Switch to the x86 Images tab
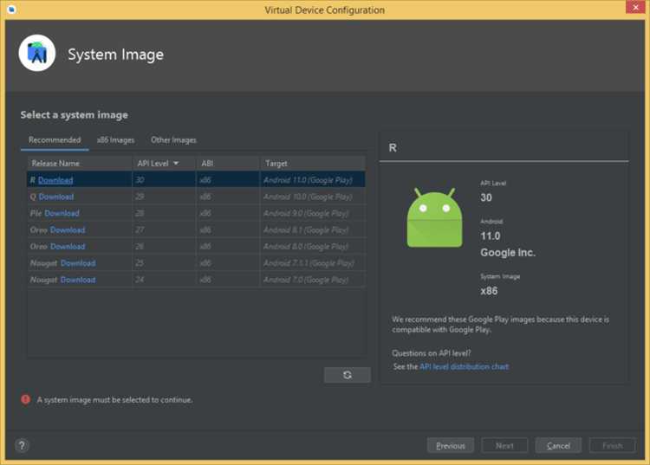Image resolution: width=650 pixels, height=465 pixels. pos(115,140)
